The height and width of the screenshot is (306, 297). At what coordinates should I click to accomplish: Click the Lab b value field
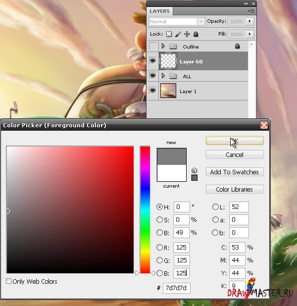(239, 232)
